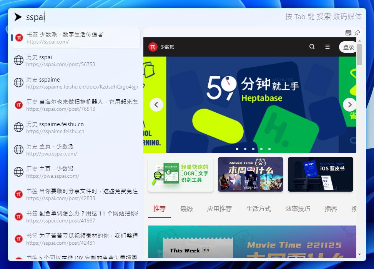374x269 pixels.
Task: Pin the preview panel with the pushpin icon
Action: tap(357, 32)
